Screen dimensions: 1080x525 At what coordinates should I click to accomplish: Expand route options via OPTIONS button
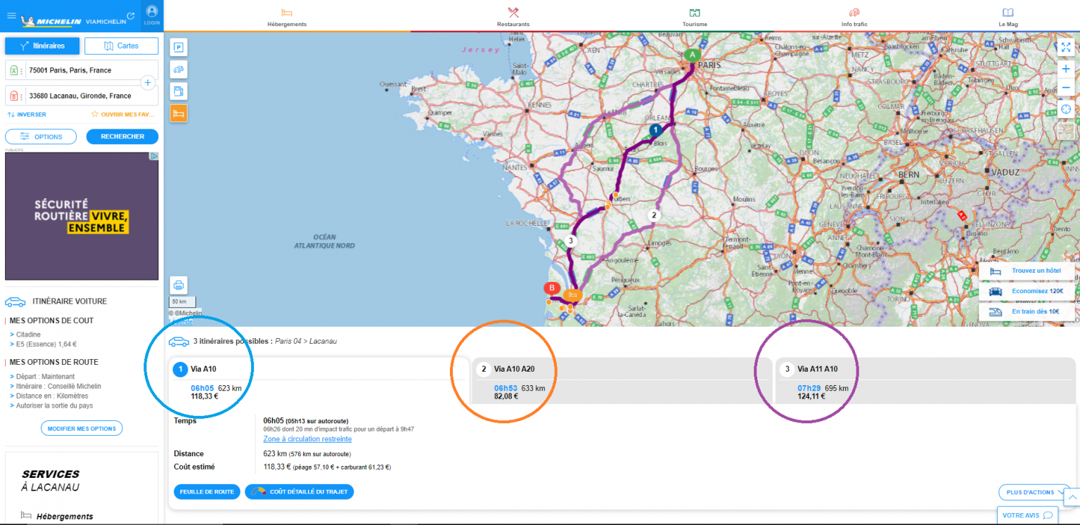pyautogui.click(x=41, y=136)
